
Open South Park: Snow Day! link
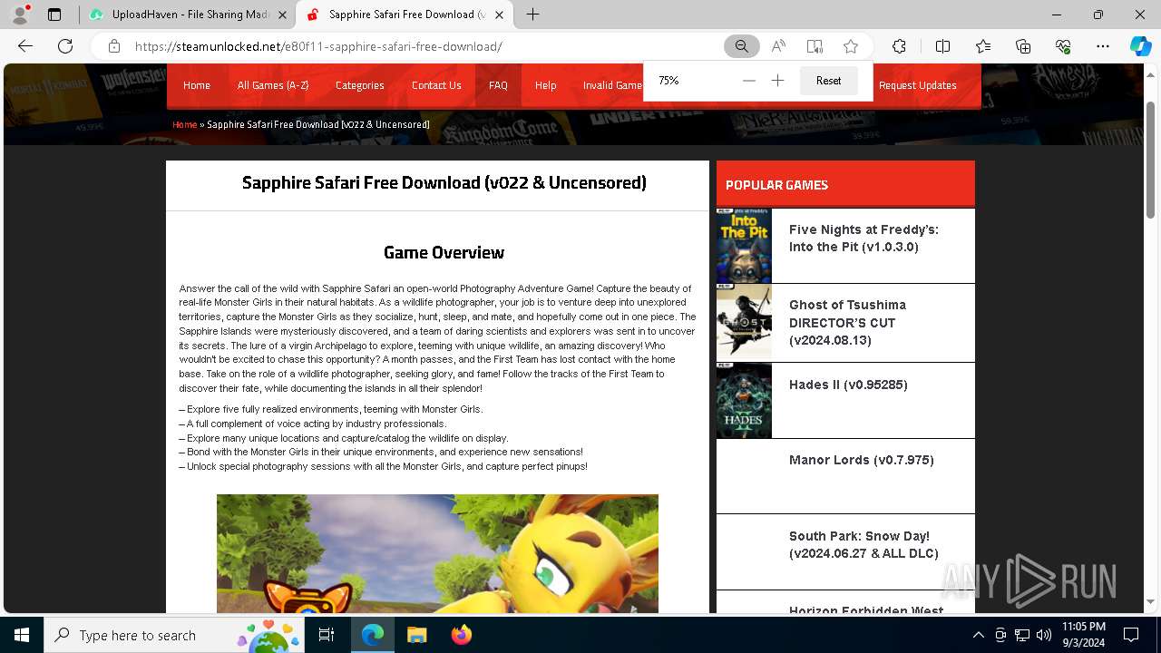[863, 544]
